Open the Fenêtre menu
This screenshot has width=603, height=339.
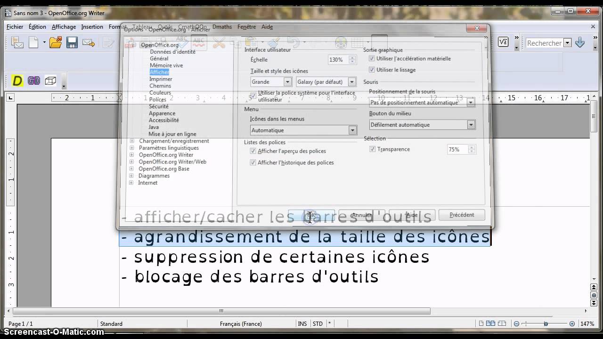click(x=247, y=27)
